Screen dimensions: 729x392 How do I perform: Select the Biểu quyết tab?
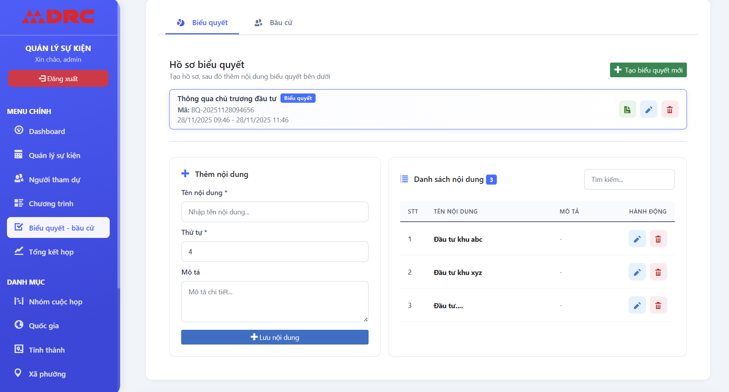click(x=202, y=23)
